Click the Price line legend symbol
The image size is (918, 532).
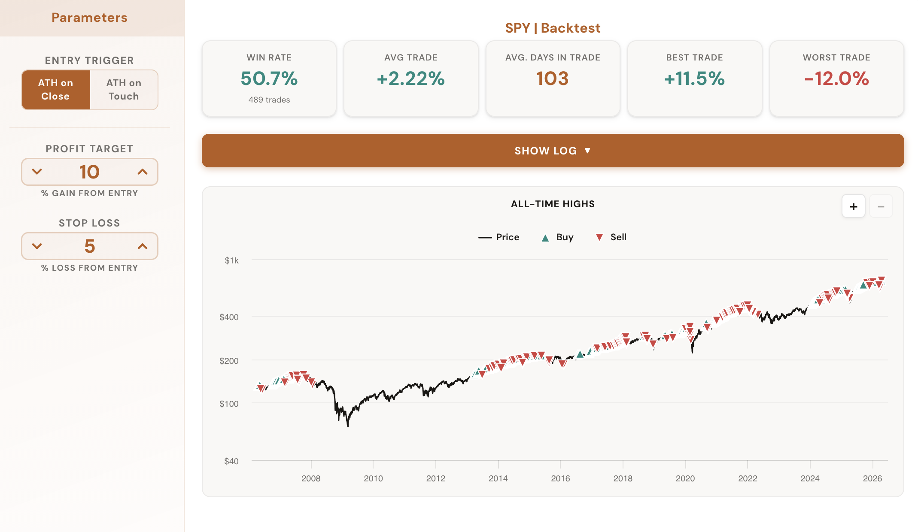486,237
